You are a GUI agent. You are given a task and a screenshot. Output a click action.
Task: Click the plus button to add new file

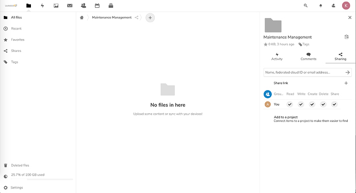coord(150,17)
